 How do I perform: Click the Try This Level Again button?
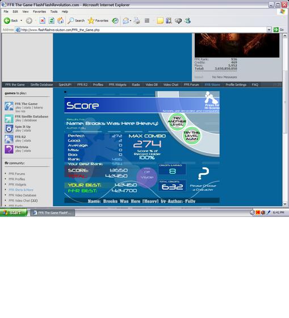pyautogui.click(x=192, y=136)
